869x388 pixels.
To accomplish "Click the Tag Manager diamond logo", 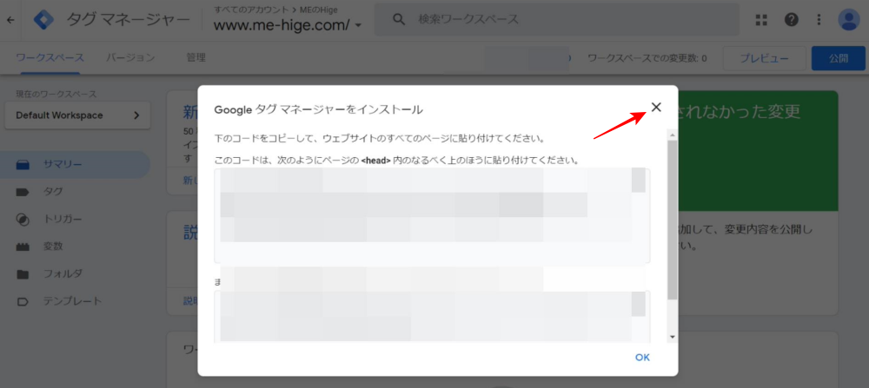I will tap(43, 20).
